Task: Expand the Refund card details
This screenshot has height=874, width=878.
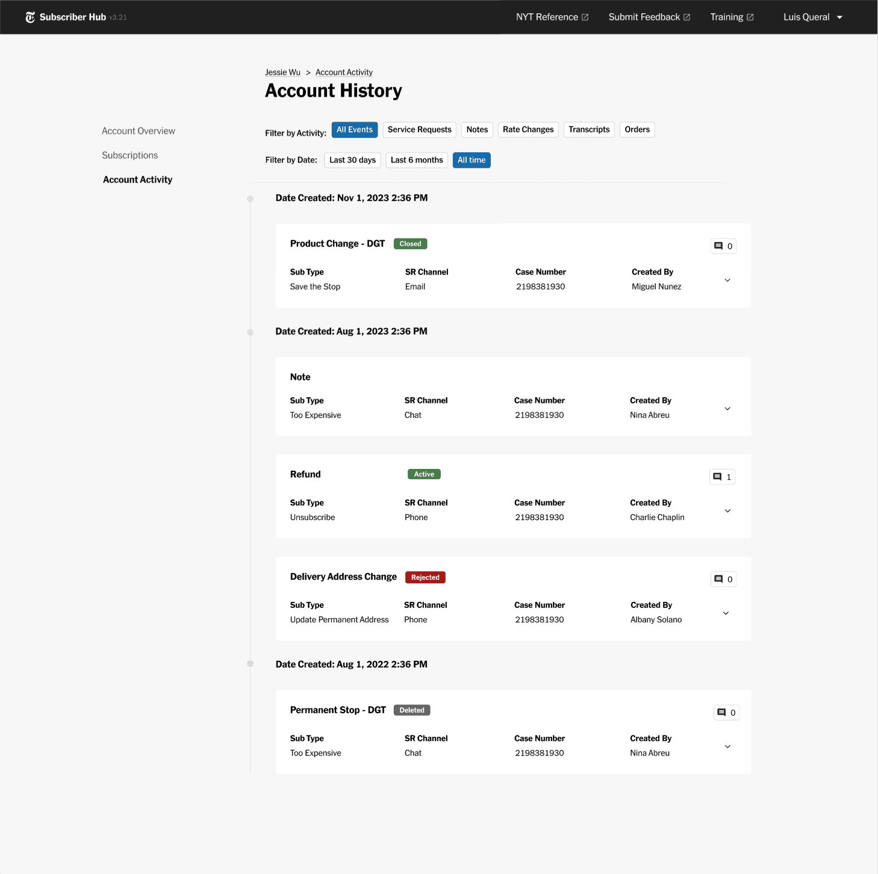Action: coord(727,511)
